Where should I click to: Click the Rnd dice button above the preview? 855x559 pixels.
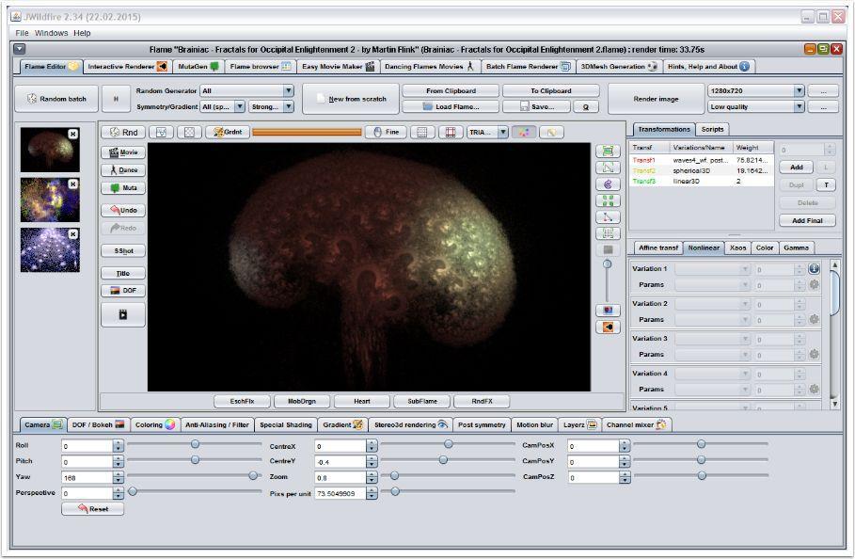click(123, 132)
